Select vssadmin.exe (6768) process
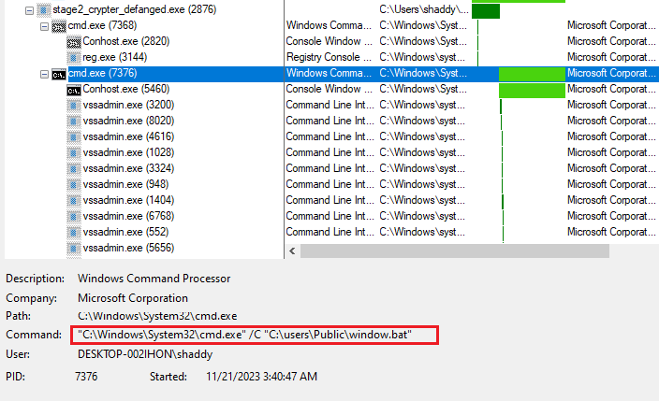The image size is (659, 401). coord(128,216)
